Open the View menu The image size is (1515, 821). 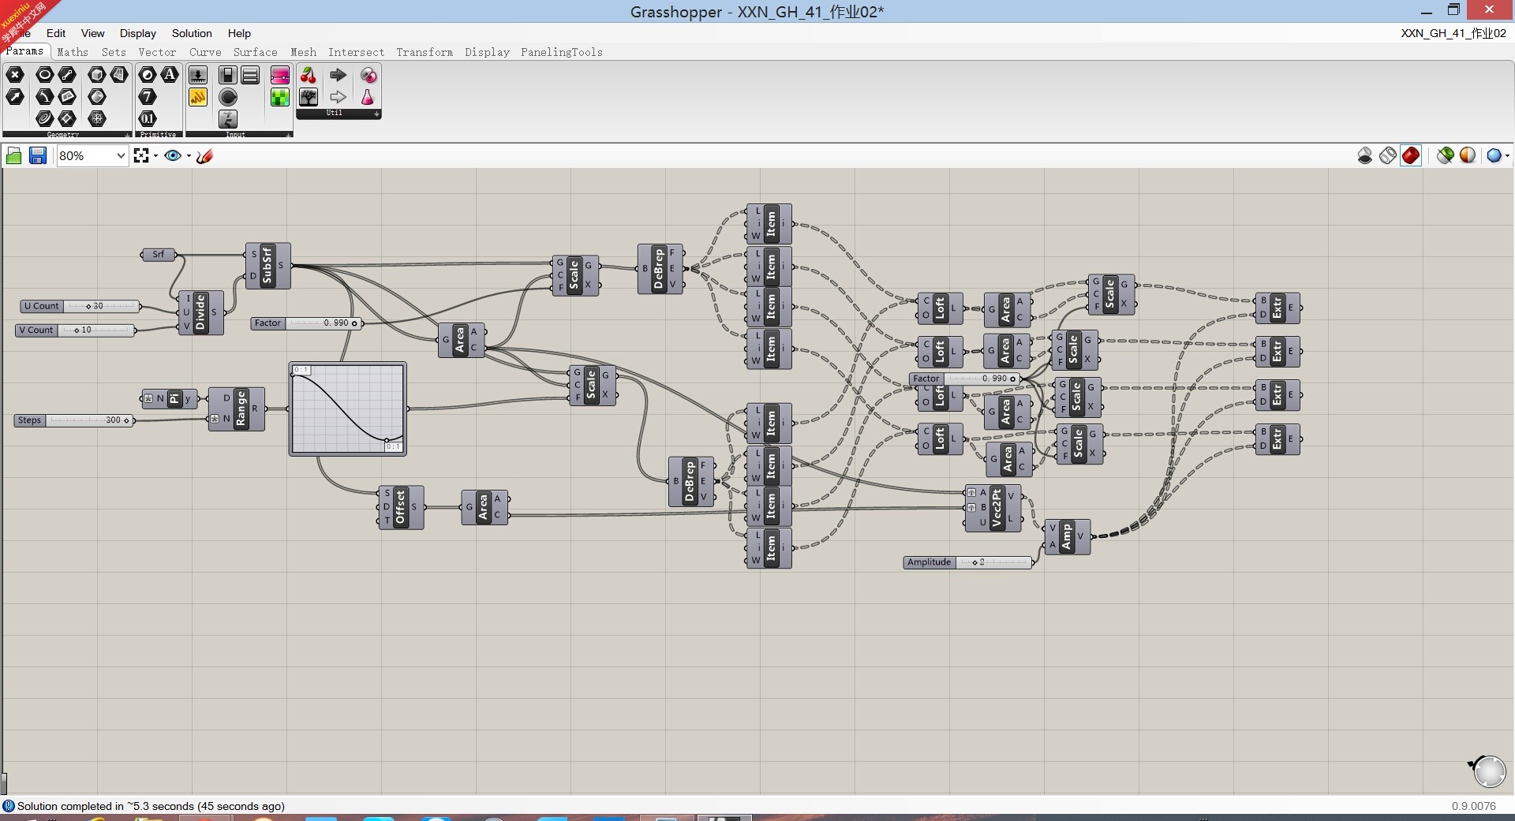92,33
